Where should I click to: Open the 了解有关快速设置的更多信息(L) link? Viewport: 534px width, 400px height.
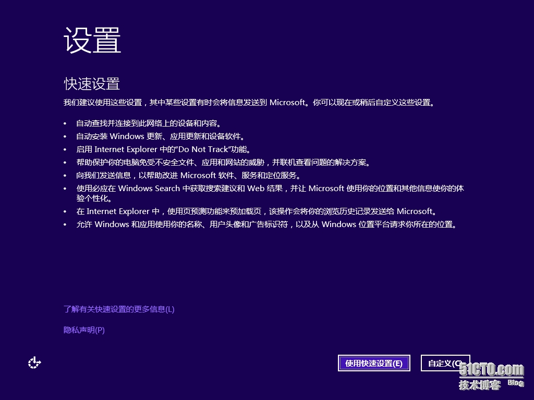point(119,309)
